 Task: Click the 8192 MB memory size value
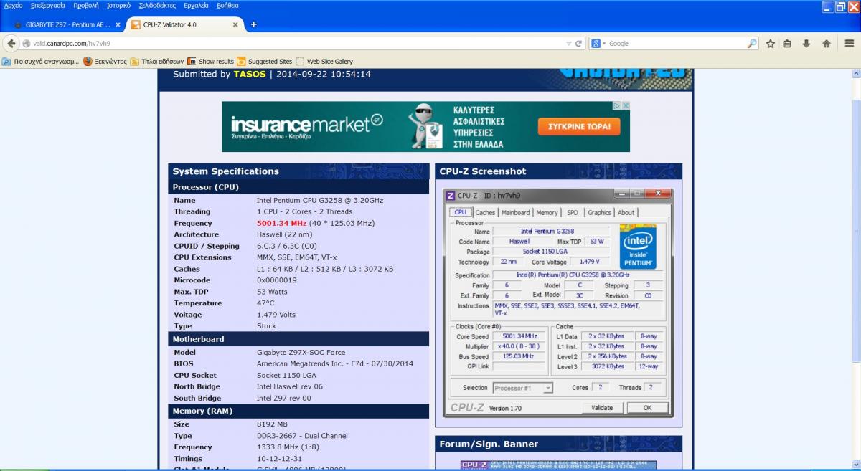(x=272, y=424)
